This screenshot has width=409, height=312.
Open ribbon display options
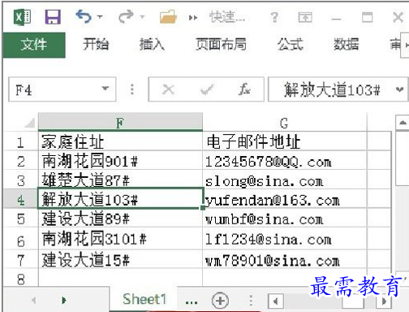[305, 18]
